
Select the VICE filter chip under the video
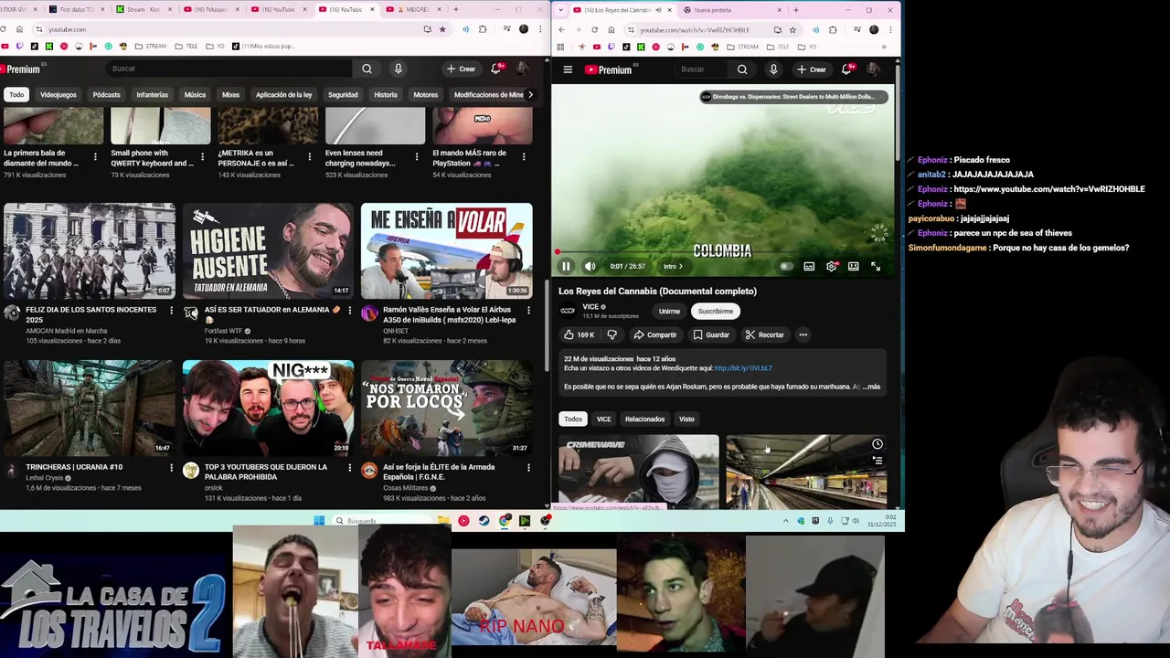click(603, 419)
